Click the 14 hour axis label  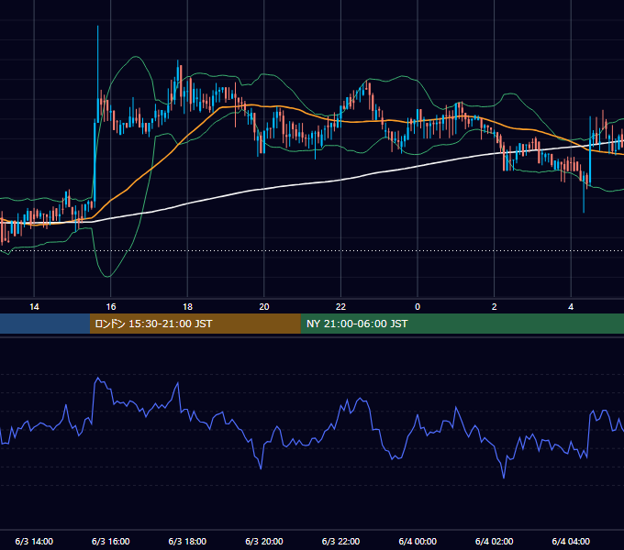pos(34,307)
